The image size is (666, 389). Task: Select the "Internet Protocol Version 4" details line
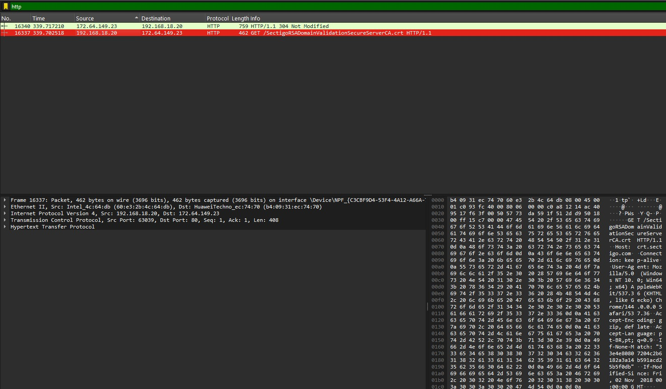tap(115, 213)
